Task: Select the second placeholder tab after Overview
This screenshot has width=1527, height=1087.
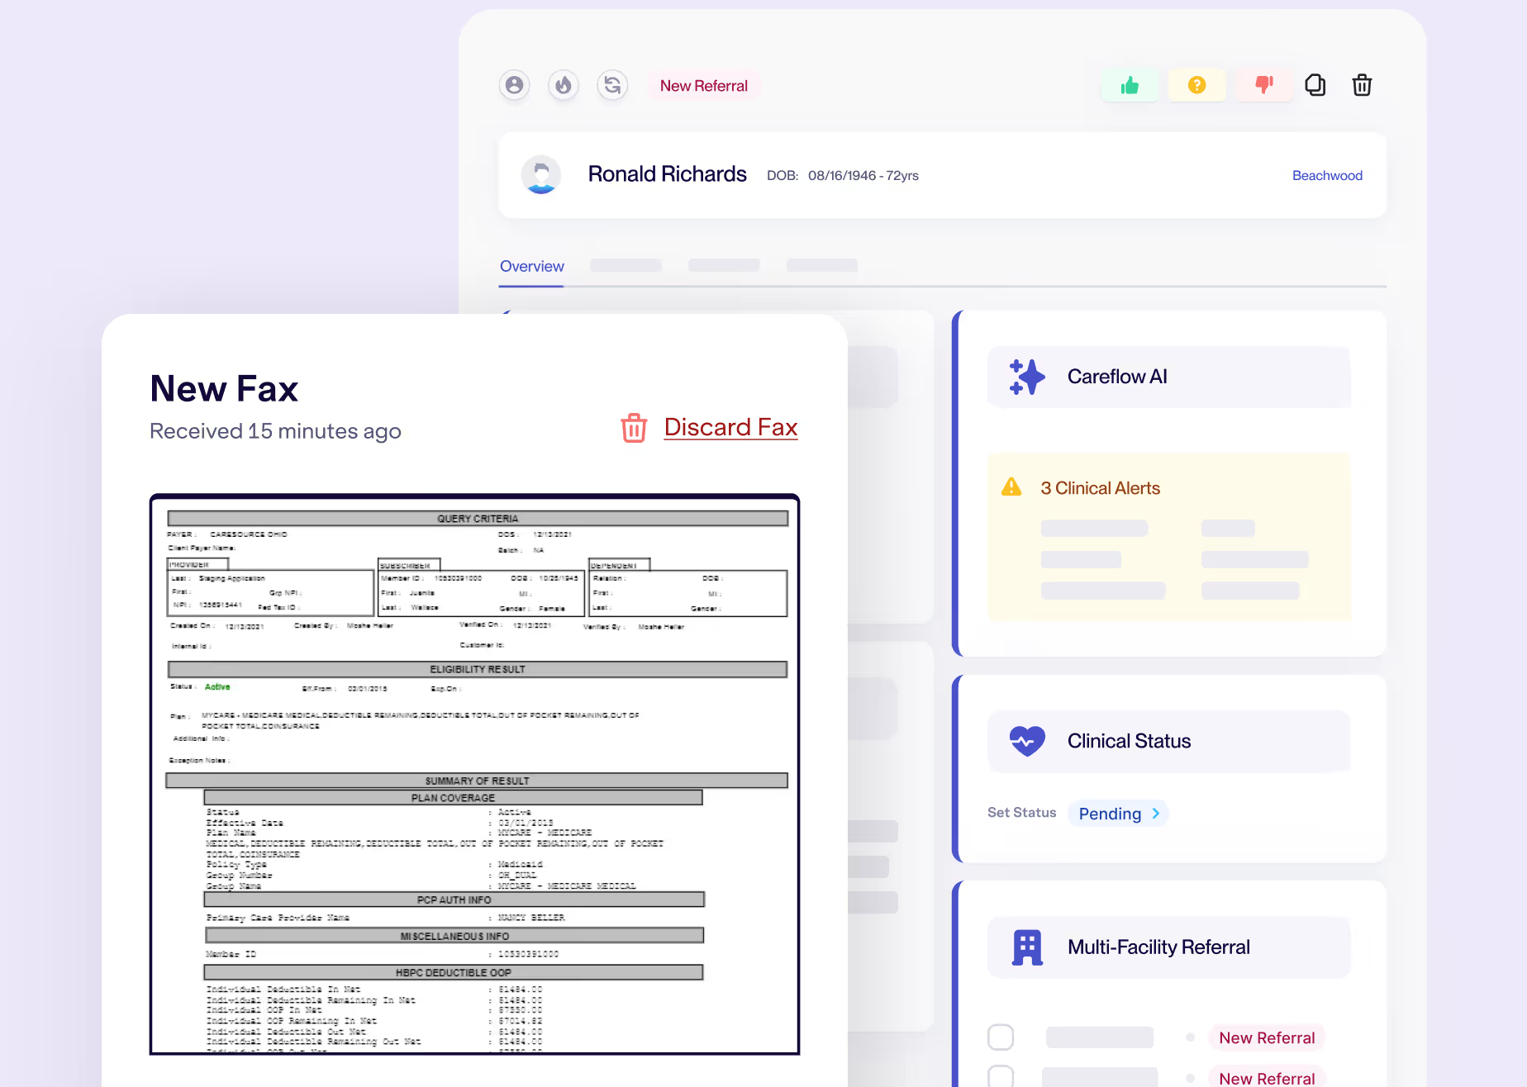Action: (x=723, y=266)
